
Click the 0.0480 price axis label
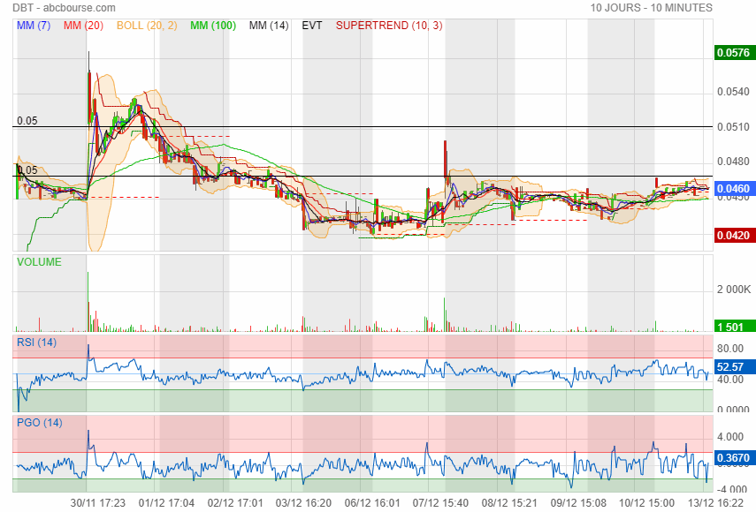tap(733, 162)
